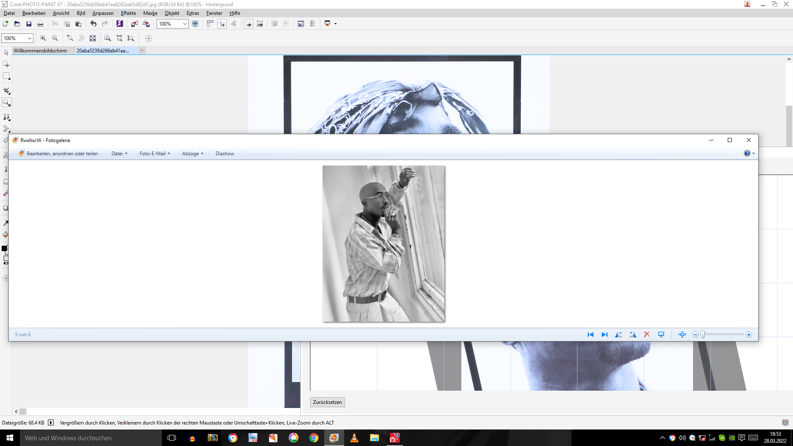
Task: Select the Pick tool in toolbox
Action: [x=6, y=52]
